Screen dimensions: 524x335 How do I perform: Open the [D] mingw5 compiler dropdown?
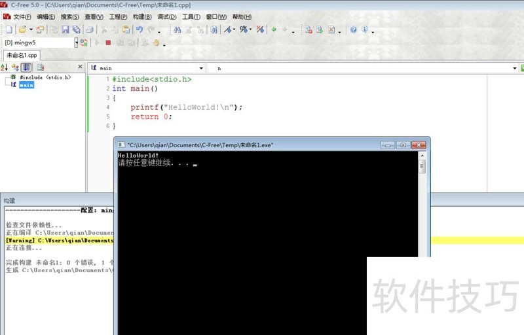click(76, 43)
